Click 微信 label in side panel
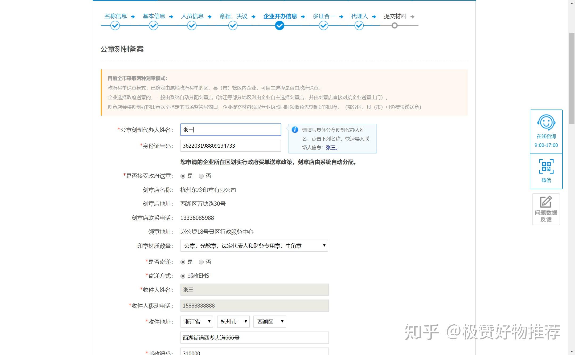Image resolution: width=575 pixels, height=355 pixels. pyautogui.click(x=546, y=180)
